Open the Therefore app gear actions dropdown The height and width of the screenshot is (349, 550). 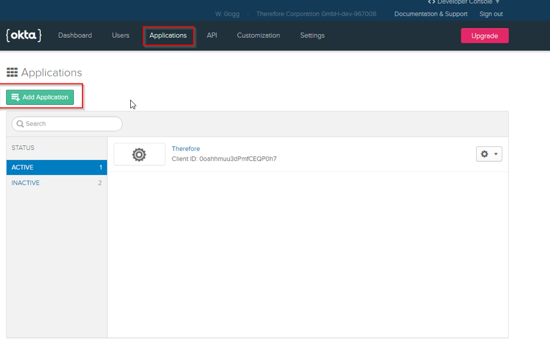coord(489,154)
